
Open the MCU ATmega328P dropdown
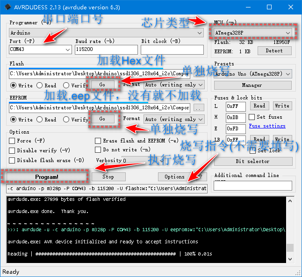[253, 33]
